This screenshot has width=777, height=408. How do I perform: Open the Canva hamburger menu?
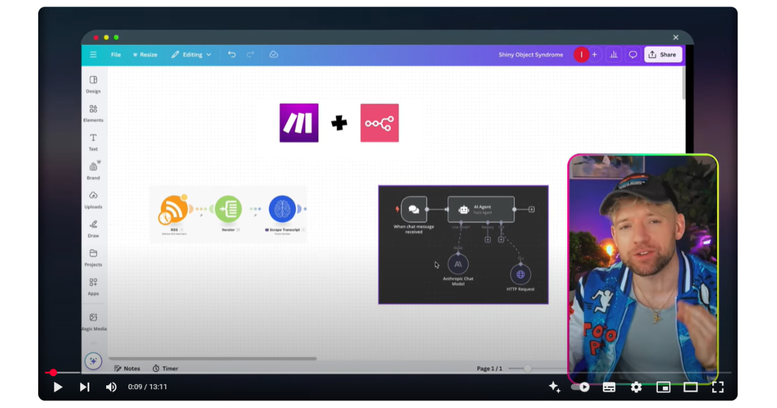(x=93, y=54)
